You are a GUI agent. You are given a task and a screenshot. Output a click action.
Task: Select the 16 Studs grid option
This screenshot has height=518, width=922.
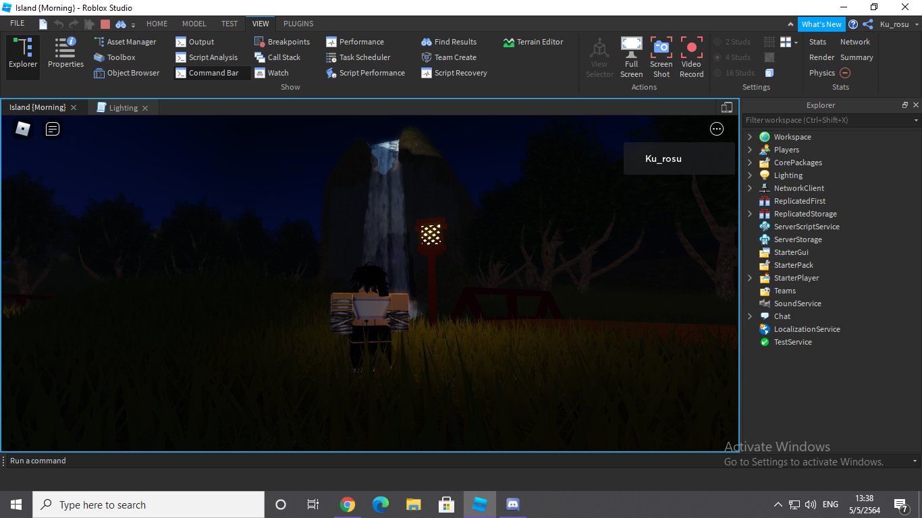pos(735,73)
